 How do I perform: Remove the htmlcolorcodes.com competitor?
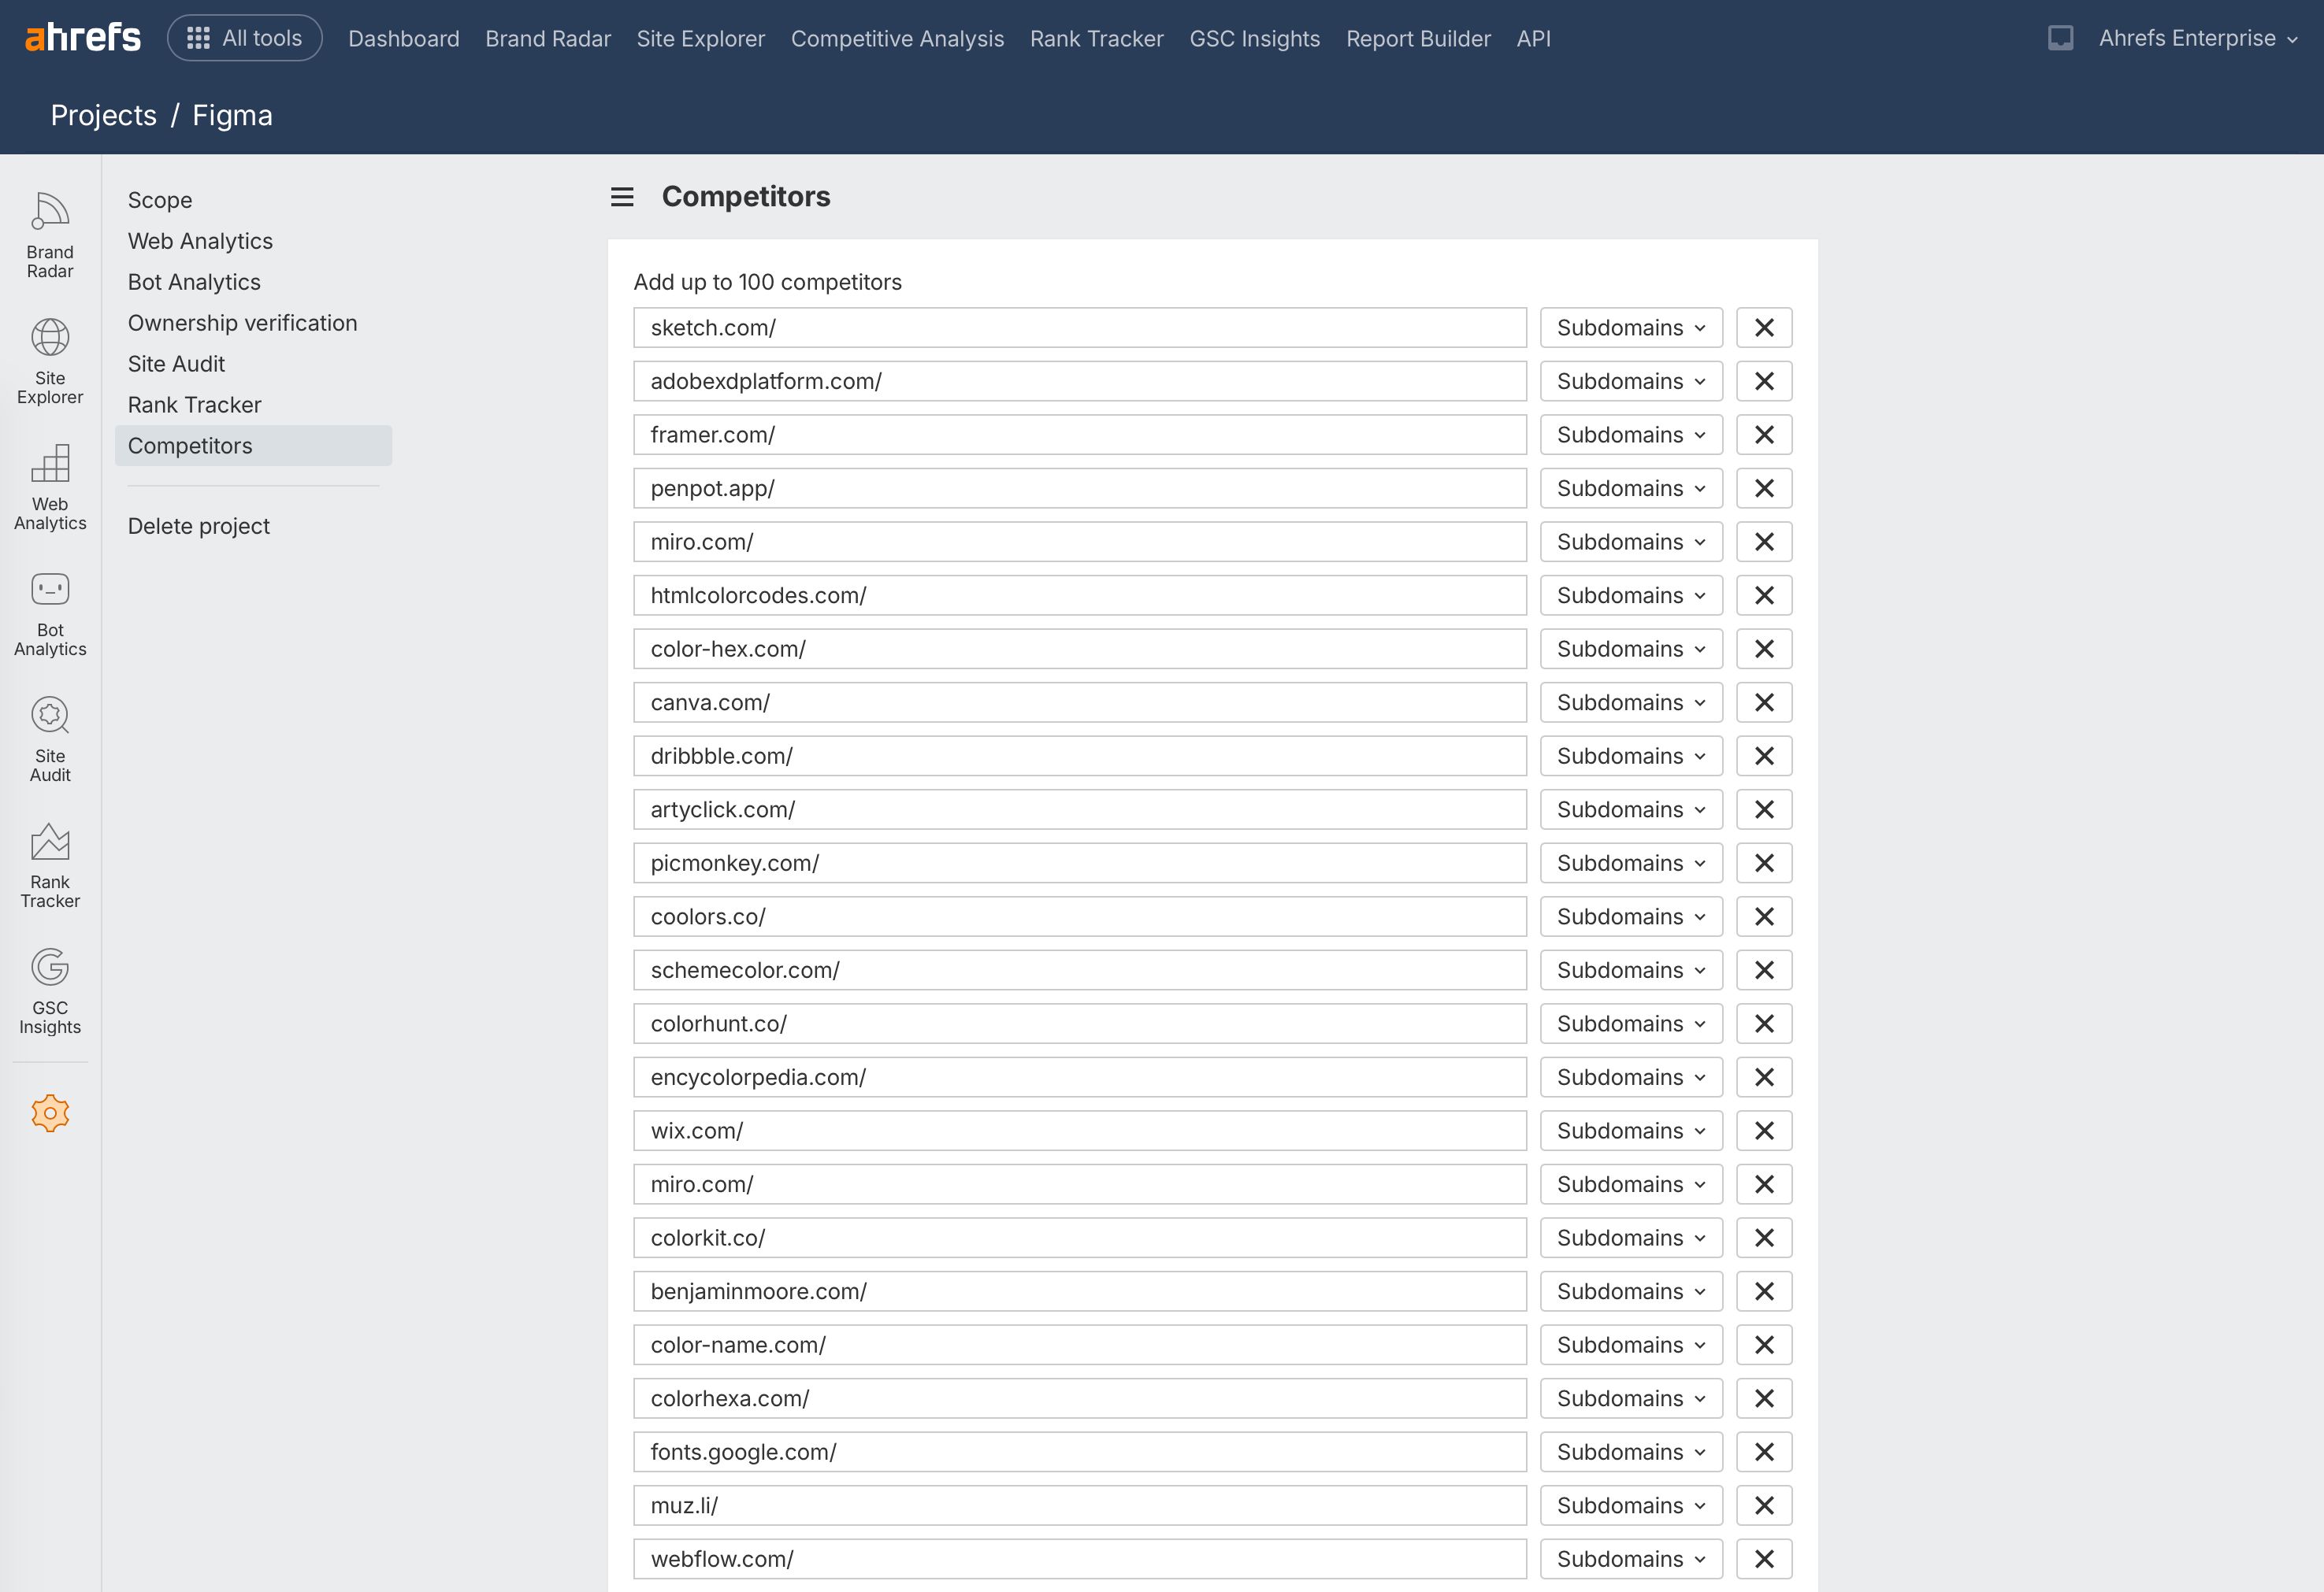(1764, 596)
